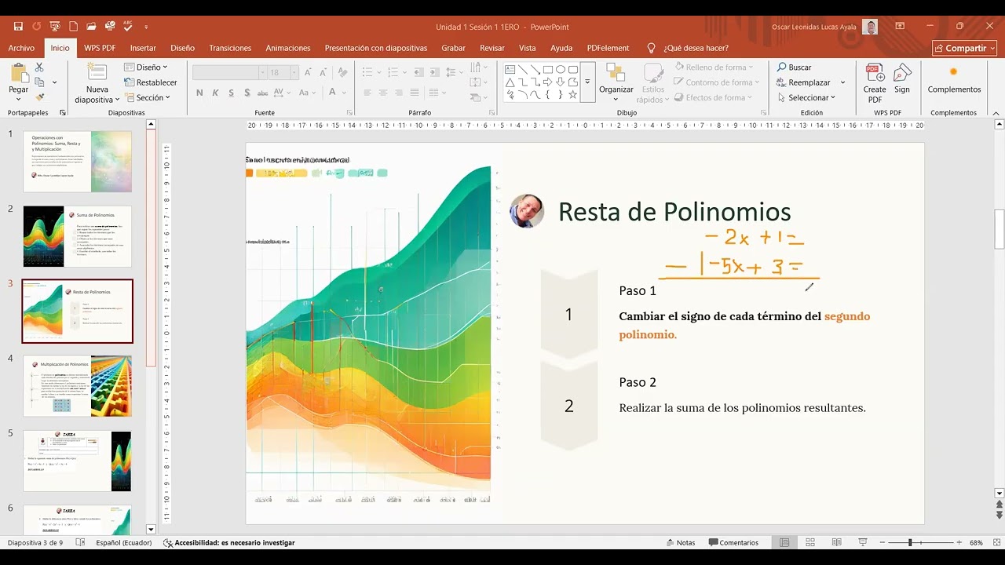Open the Diseño layout dropdown
This screenshot has width=1005, height=565.
[x=146, y=67]
